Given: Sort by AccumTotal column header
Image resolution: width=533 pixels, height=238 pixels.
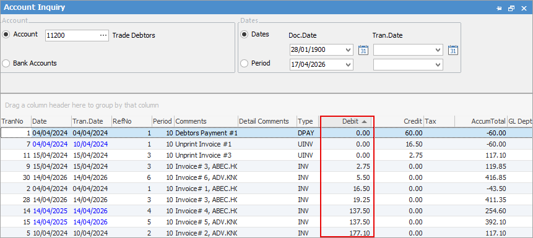Looking at the screenshot, I should (x=480, y=121).
